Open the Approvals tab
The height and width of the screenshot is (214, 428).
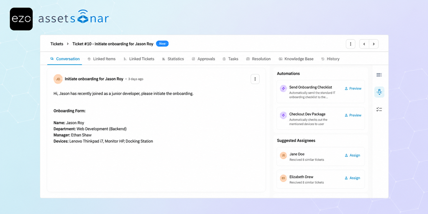203,59
